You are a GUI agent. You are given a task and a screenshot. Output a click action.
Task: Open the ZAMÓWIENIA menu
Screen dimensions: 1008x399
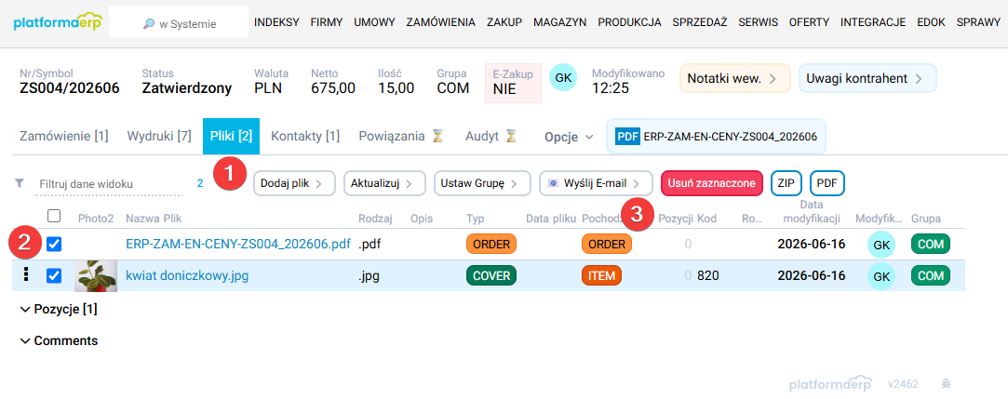(x=441, y=22)
